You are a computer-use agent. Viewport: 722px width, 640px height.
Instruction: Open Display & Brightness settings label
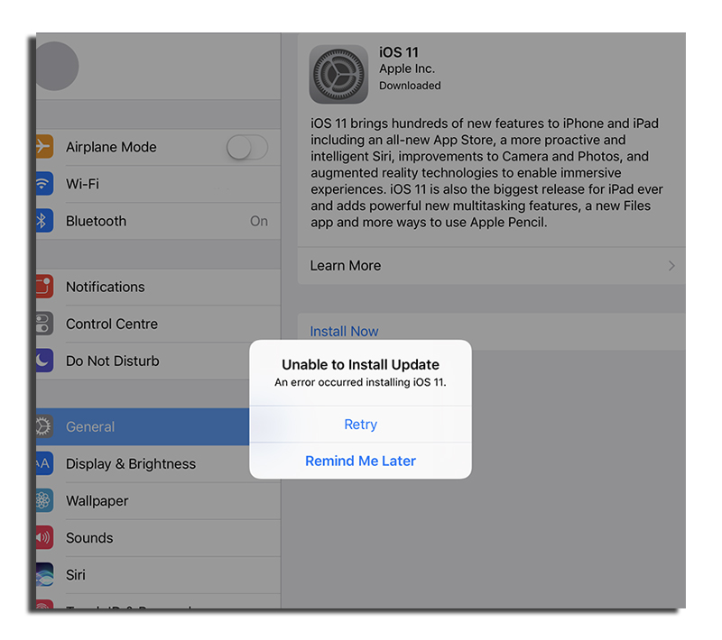coord(131,464)
